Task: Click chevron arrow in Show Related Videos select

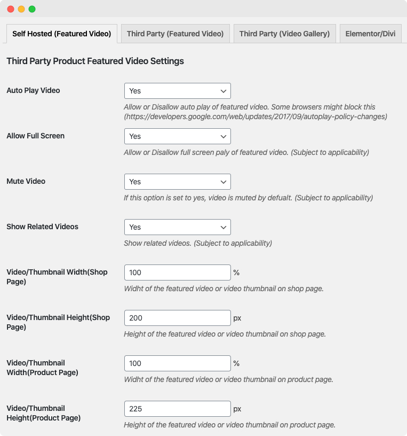Action: pos(223,228)
